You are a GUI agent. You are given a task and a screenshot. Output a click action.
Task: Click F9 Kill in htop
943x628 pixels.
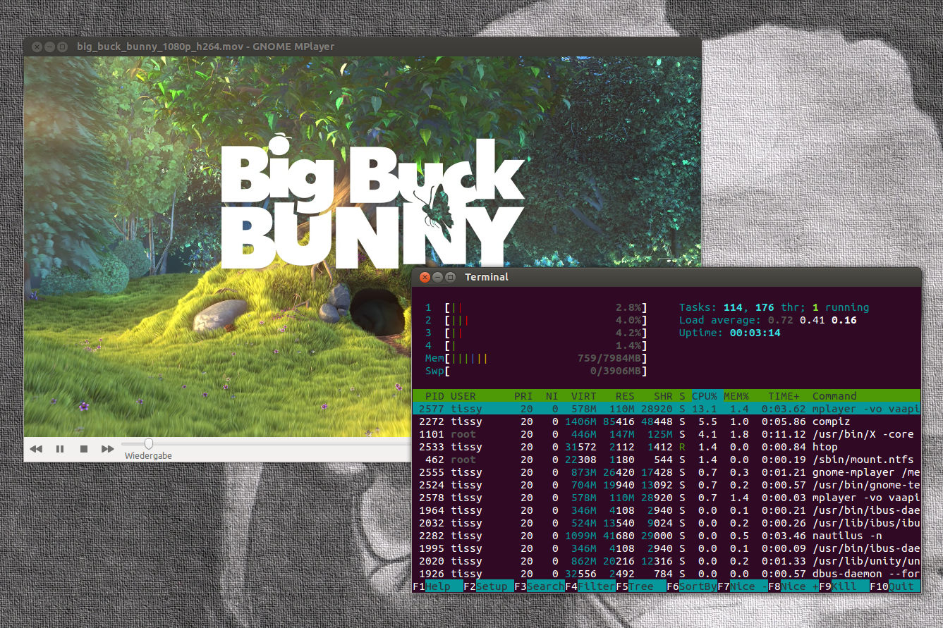click(x=844, y=586)
